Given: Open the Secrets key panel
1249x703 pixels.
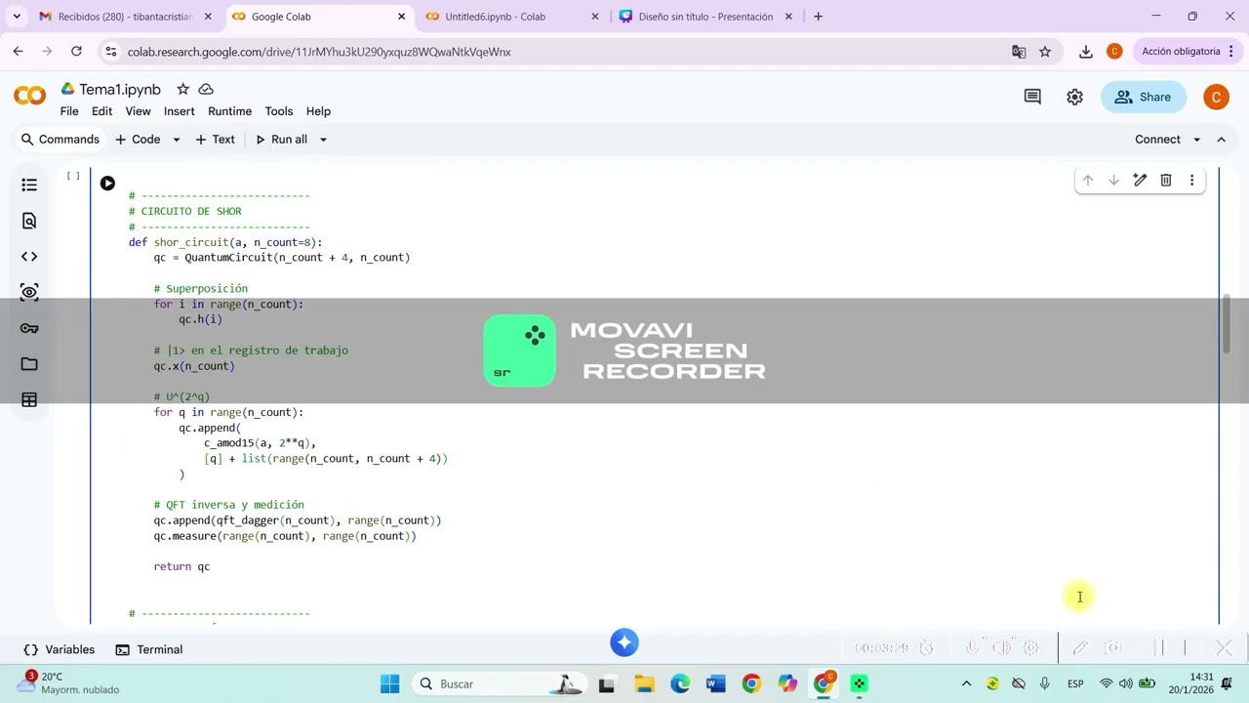Looking at the screenshot, I should (x=29, y=328).
